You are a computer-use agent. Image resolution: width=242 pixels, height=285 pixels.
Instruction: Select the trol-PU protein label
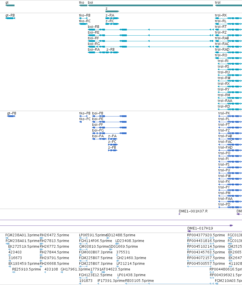point(224,170)
